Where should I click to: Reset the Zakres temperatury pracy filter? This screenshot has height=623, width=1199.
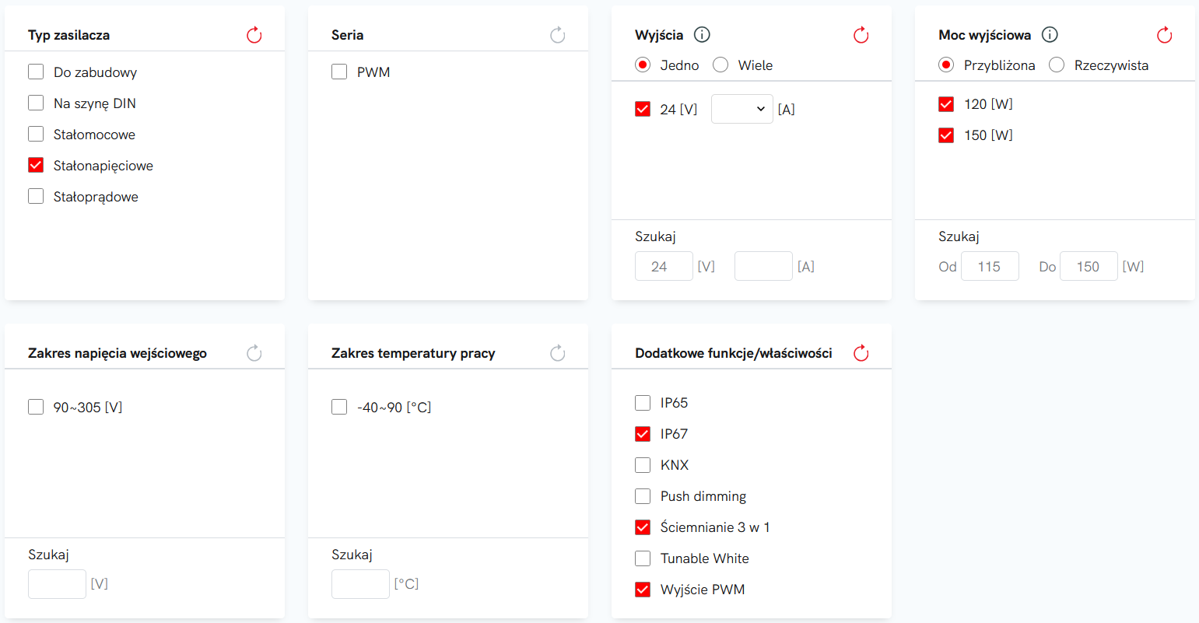(x=558, y=353)
